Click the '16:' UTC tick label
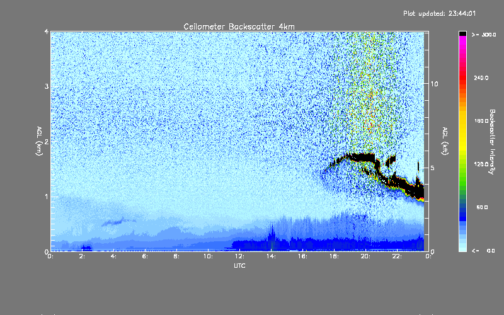 (303, 256)
